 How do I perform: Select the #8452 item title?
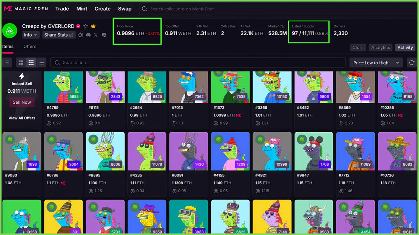tap(303, 108)
